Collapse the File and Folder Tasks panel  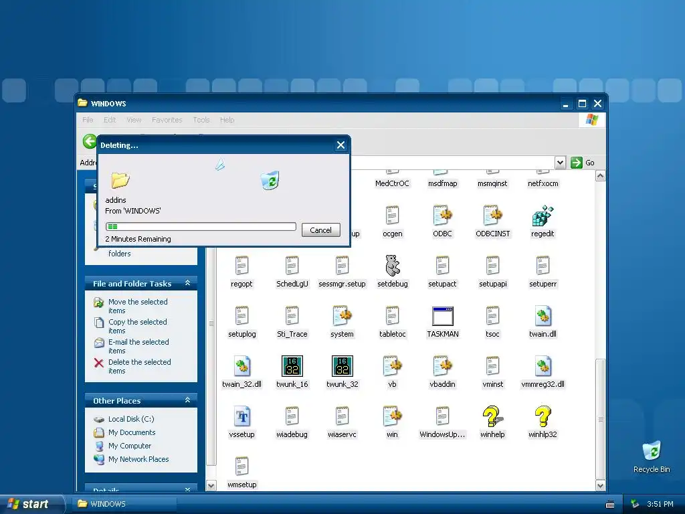pyautogui.click(x=187, y=283)
